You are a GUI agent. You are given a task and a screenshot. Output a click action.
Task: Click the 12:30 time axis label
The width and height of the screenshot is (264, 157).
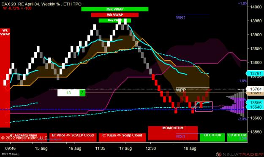(151, 149)
